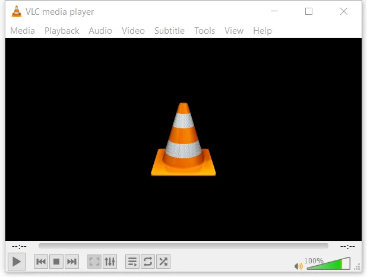
Task: Mute audio via the speaker icon
Action: point(299,266)
